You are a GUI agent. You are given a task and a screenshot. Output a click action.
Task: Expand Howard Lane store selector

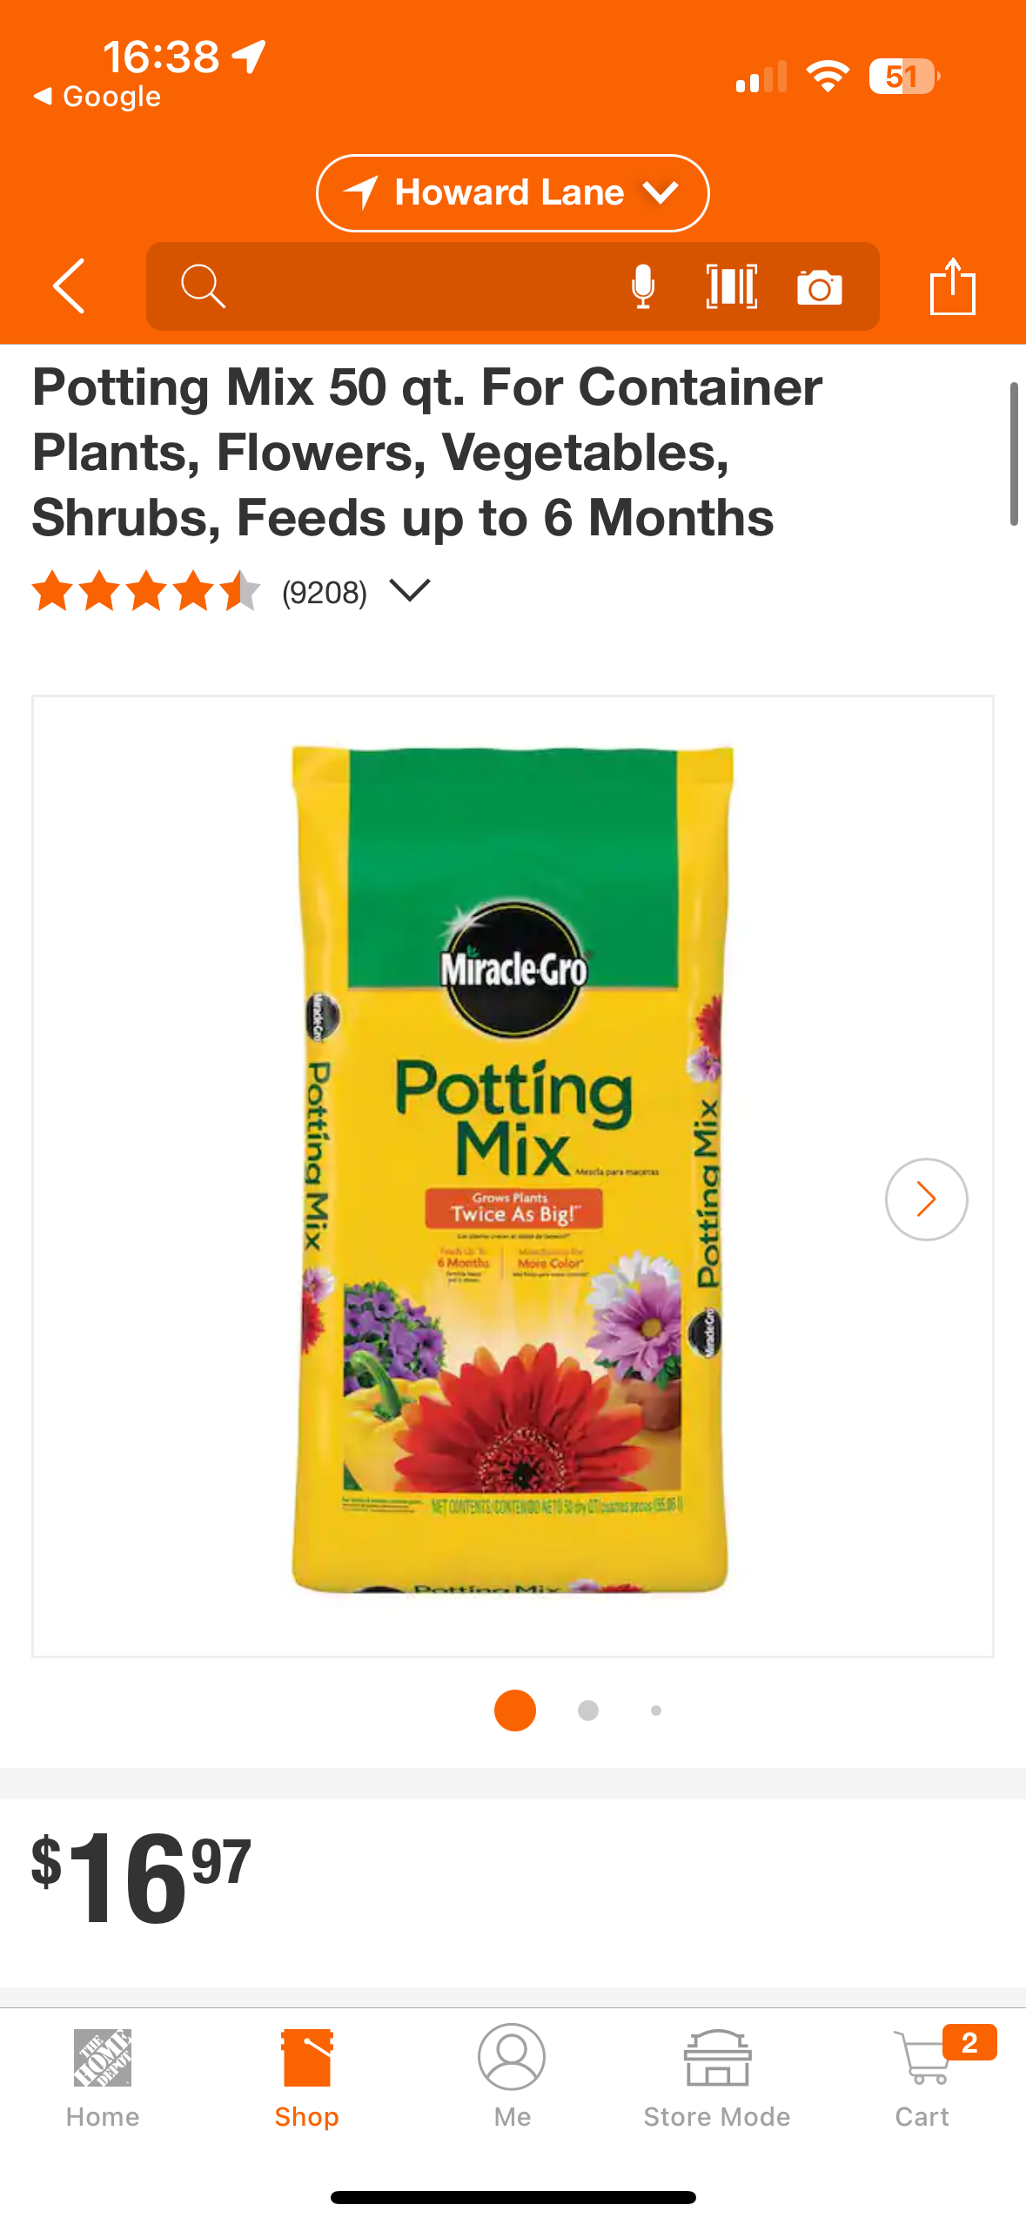(513, 192)
